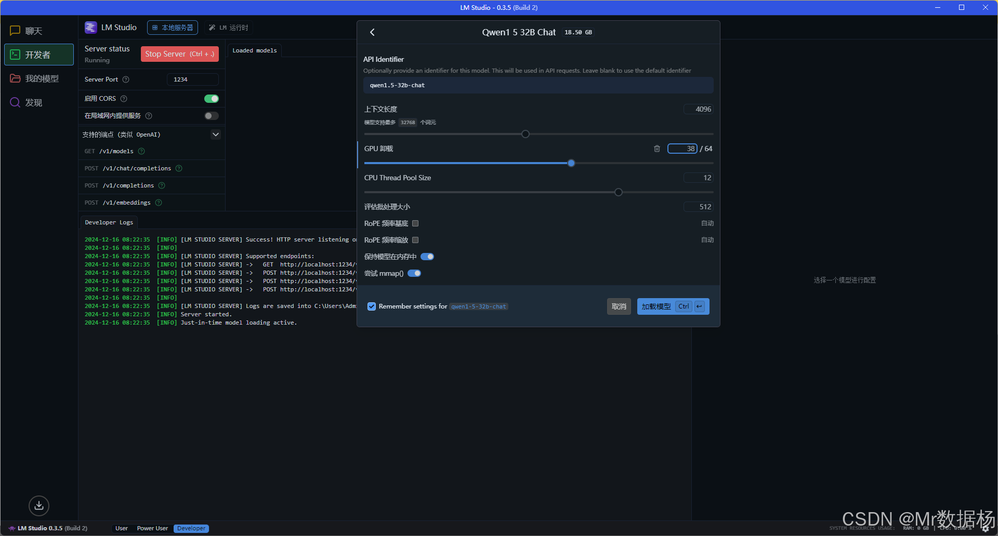998x536 pixels.
Task: Open the downloads panel icon
Action: click(39, 505)
